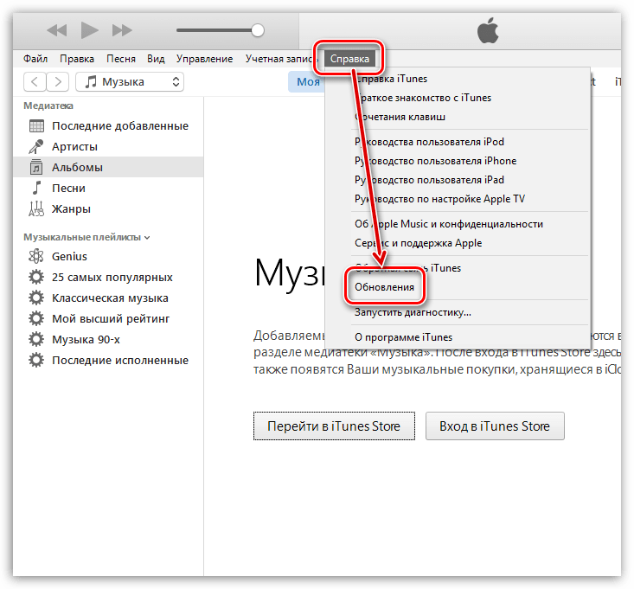Choose Запустить диагностику menu entry

tap(458, 312)
